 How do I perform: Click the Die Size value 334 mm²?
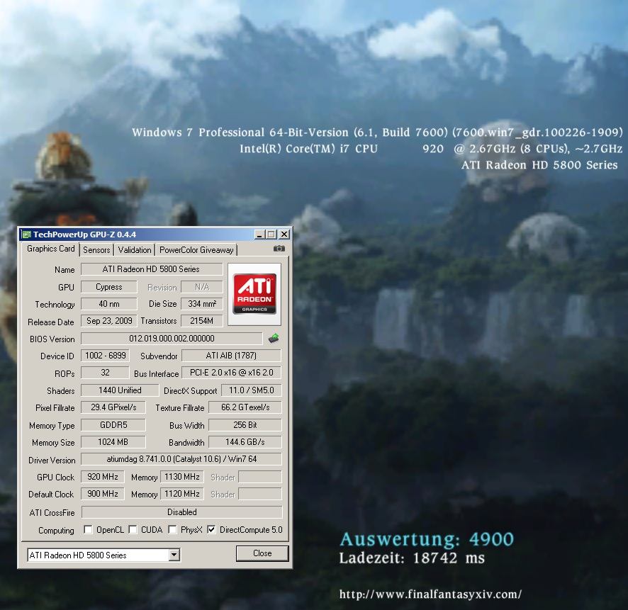click(x=202, y=304)
